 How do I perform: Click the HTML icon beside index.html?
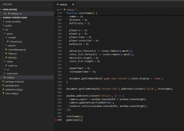pyautogui.click(x=5, y=73)
